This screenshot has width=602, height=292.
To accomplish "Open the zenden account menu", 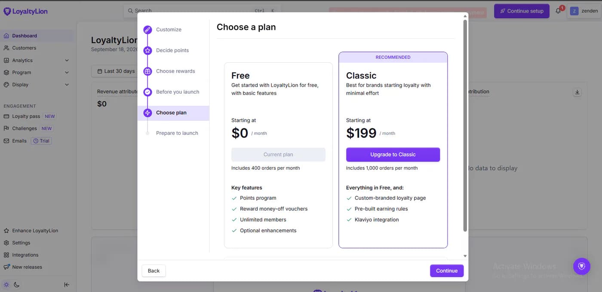I will tap(584, 11).
